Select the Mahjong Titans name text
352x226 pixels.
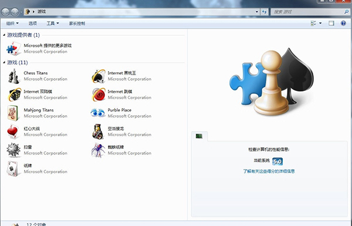39,110
